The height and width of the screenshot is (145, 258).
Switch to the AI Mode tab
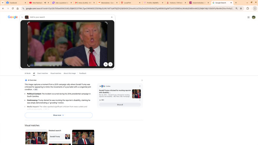(27, 73)
